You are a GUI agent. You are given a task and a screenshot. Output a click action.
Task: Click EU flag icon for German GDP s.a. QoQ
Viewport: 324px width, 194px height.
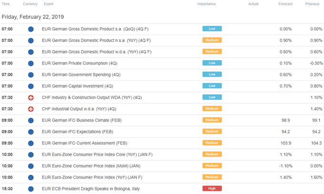click(x=31, y=29)
